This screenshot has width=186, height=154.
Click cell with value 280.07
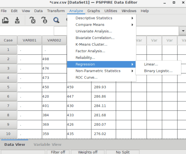coord(104,125)
